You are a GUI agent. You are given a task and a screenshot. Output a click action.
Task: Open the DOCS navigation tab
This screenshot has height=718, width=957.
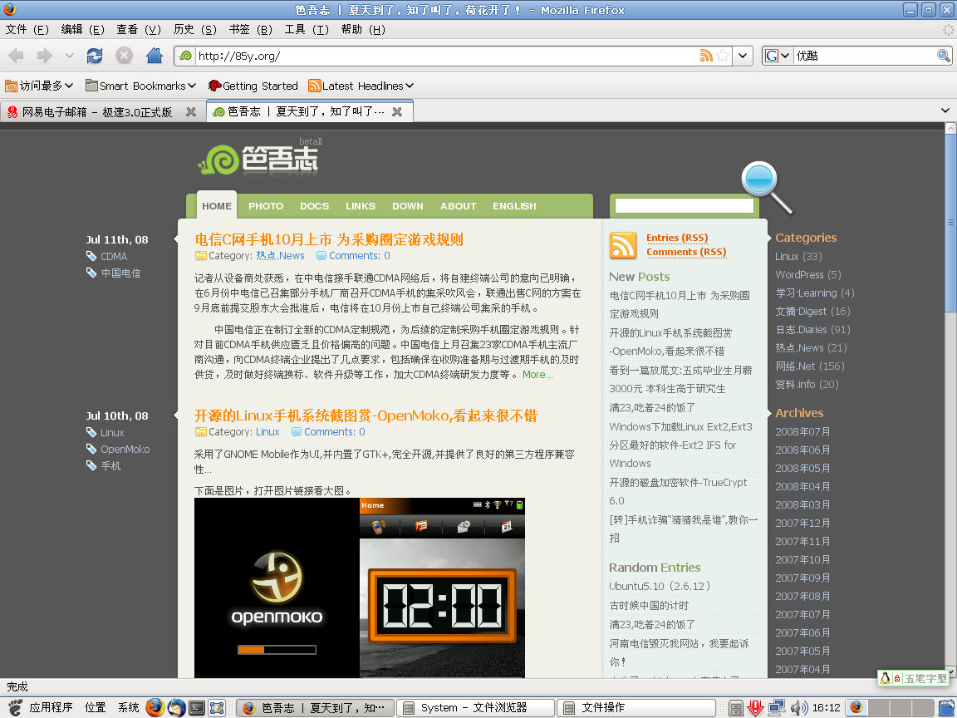(314, 206)
